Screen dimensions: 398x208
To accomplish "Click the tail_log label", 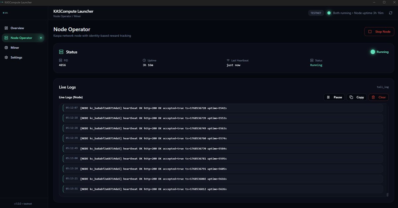I will coord(383,87).
